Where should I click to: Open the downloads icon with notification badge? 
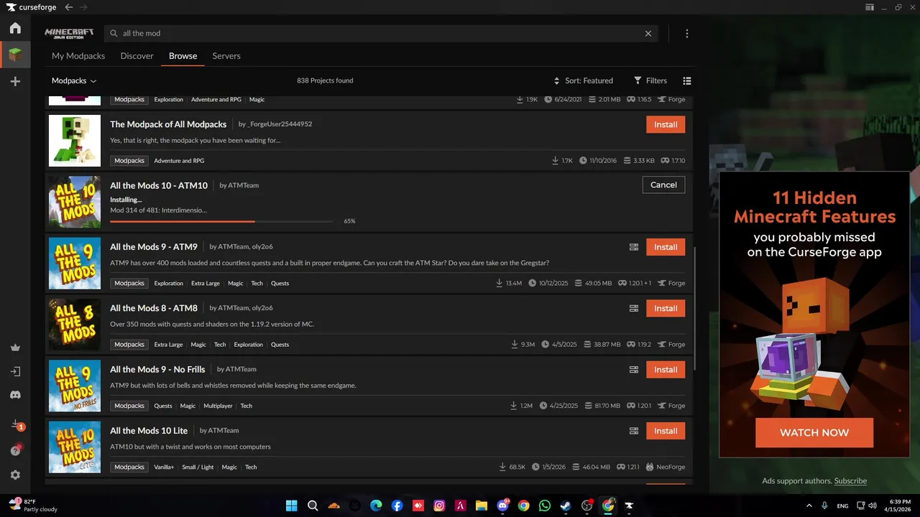[x=16, y=425]
